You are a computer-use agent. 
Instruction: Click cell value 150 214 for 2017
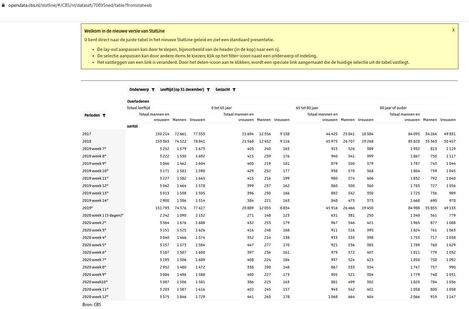pos(162,134)
